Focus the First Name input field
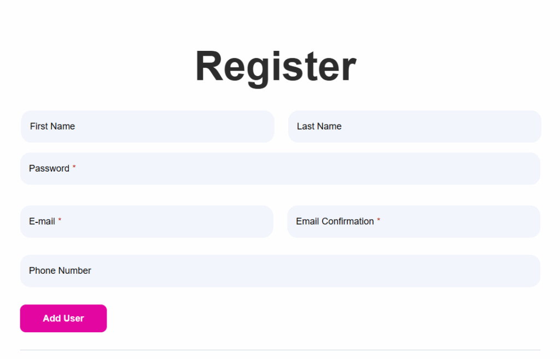This screenshot has height=359, width=560. [148, 126]
